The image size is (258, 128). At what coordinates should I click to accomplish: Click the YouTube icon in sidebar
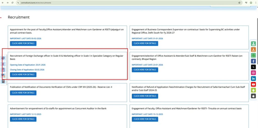tap(253, 84)
